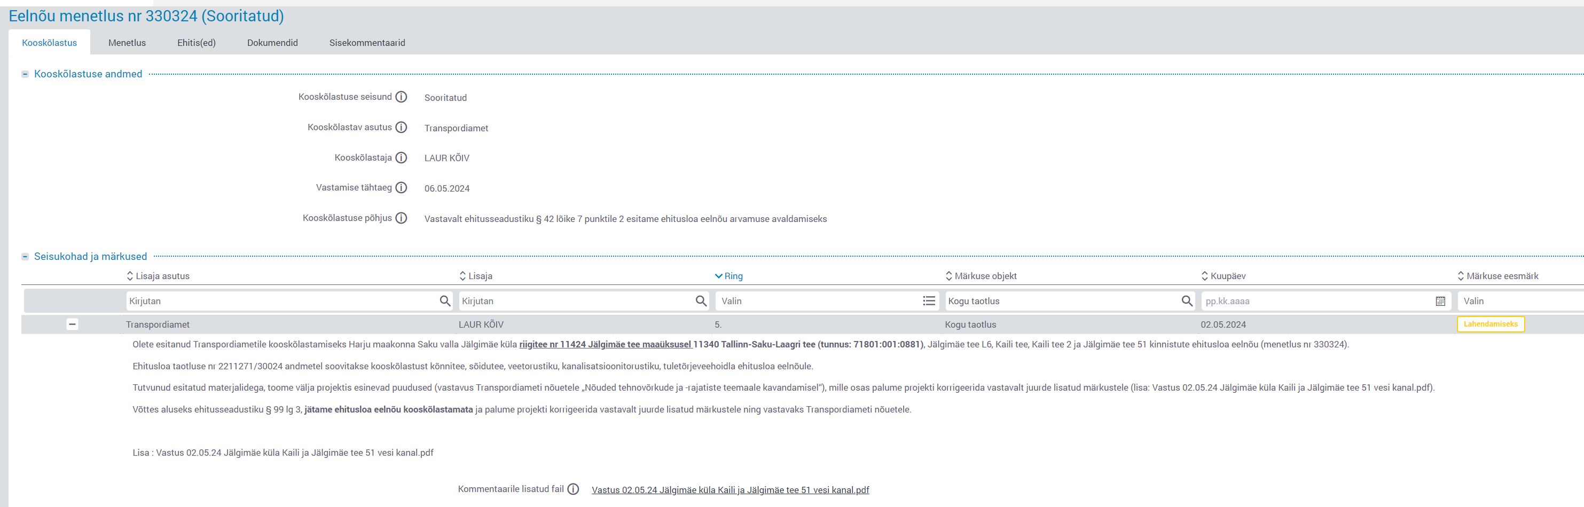Screen dimensions: 1584x507
Task: Open info icon beside Kooskõlastuse seisund
Action: pos(401,97)
